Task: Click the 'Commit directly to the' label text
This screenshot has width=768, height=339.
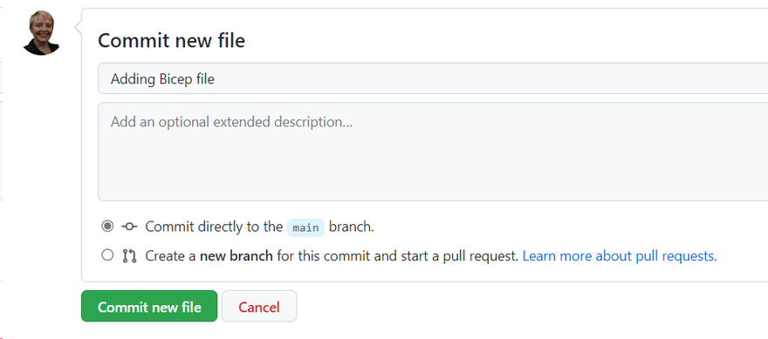Action: (214, 227)
